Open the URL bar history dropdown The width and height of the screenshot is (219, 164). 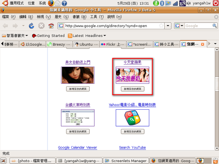[168, 26]
